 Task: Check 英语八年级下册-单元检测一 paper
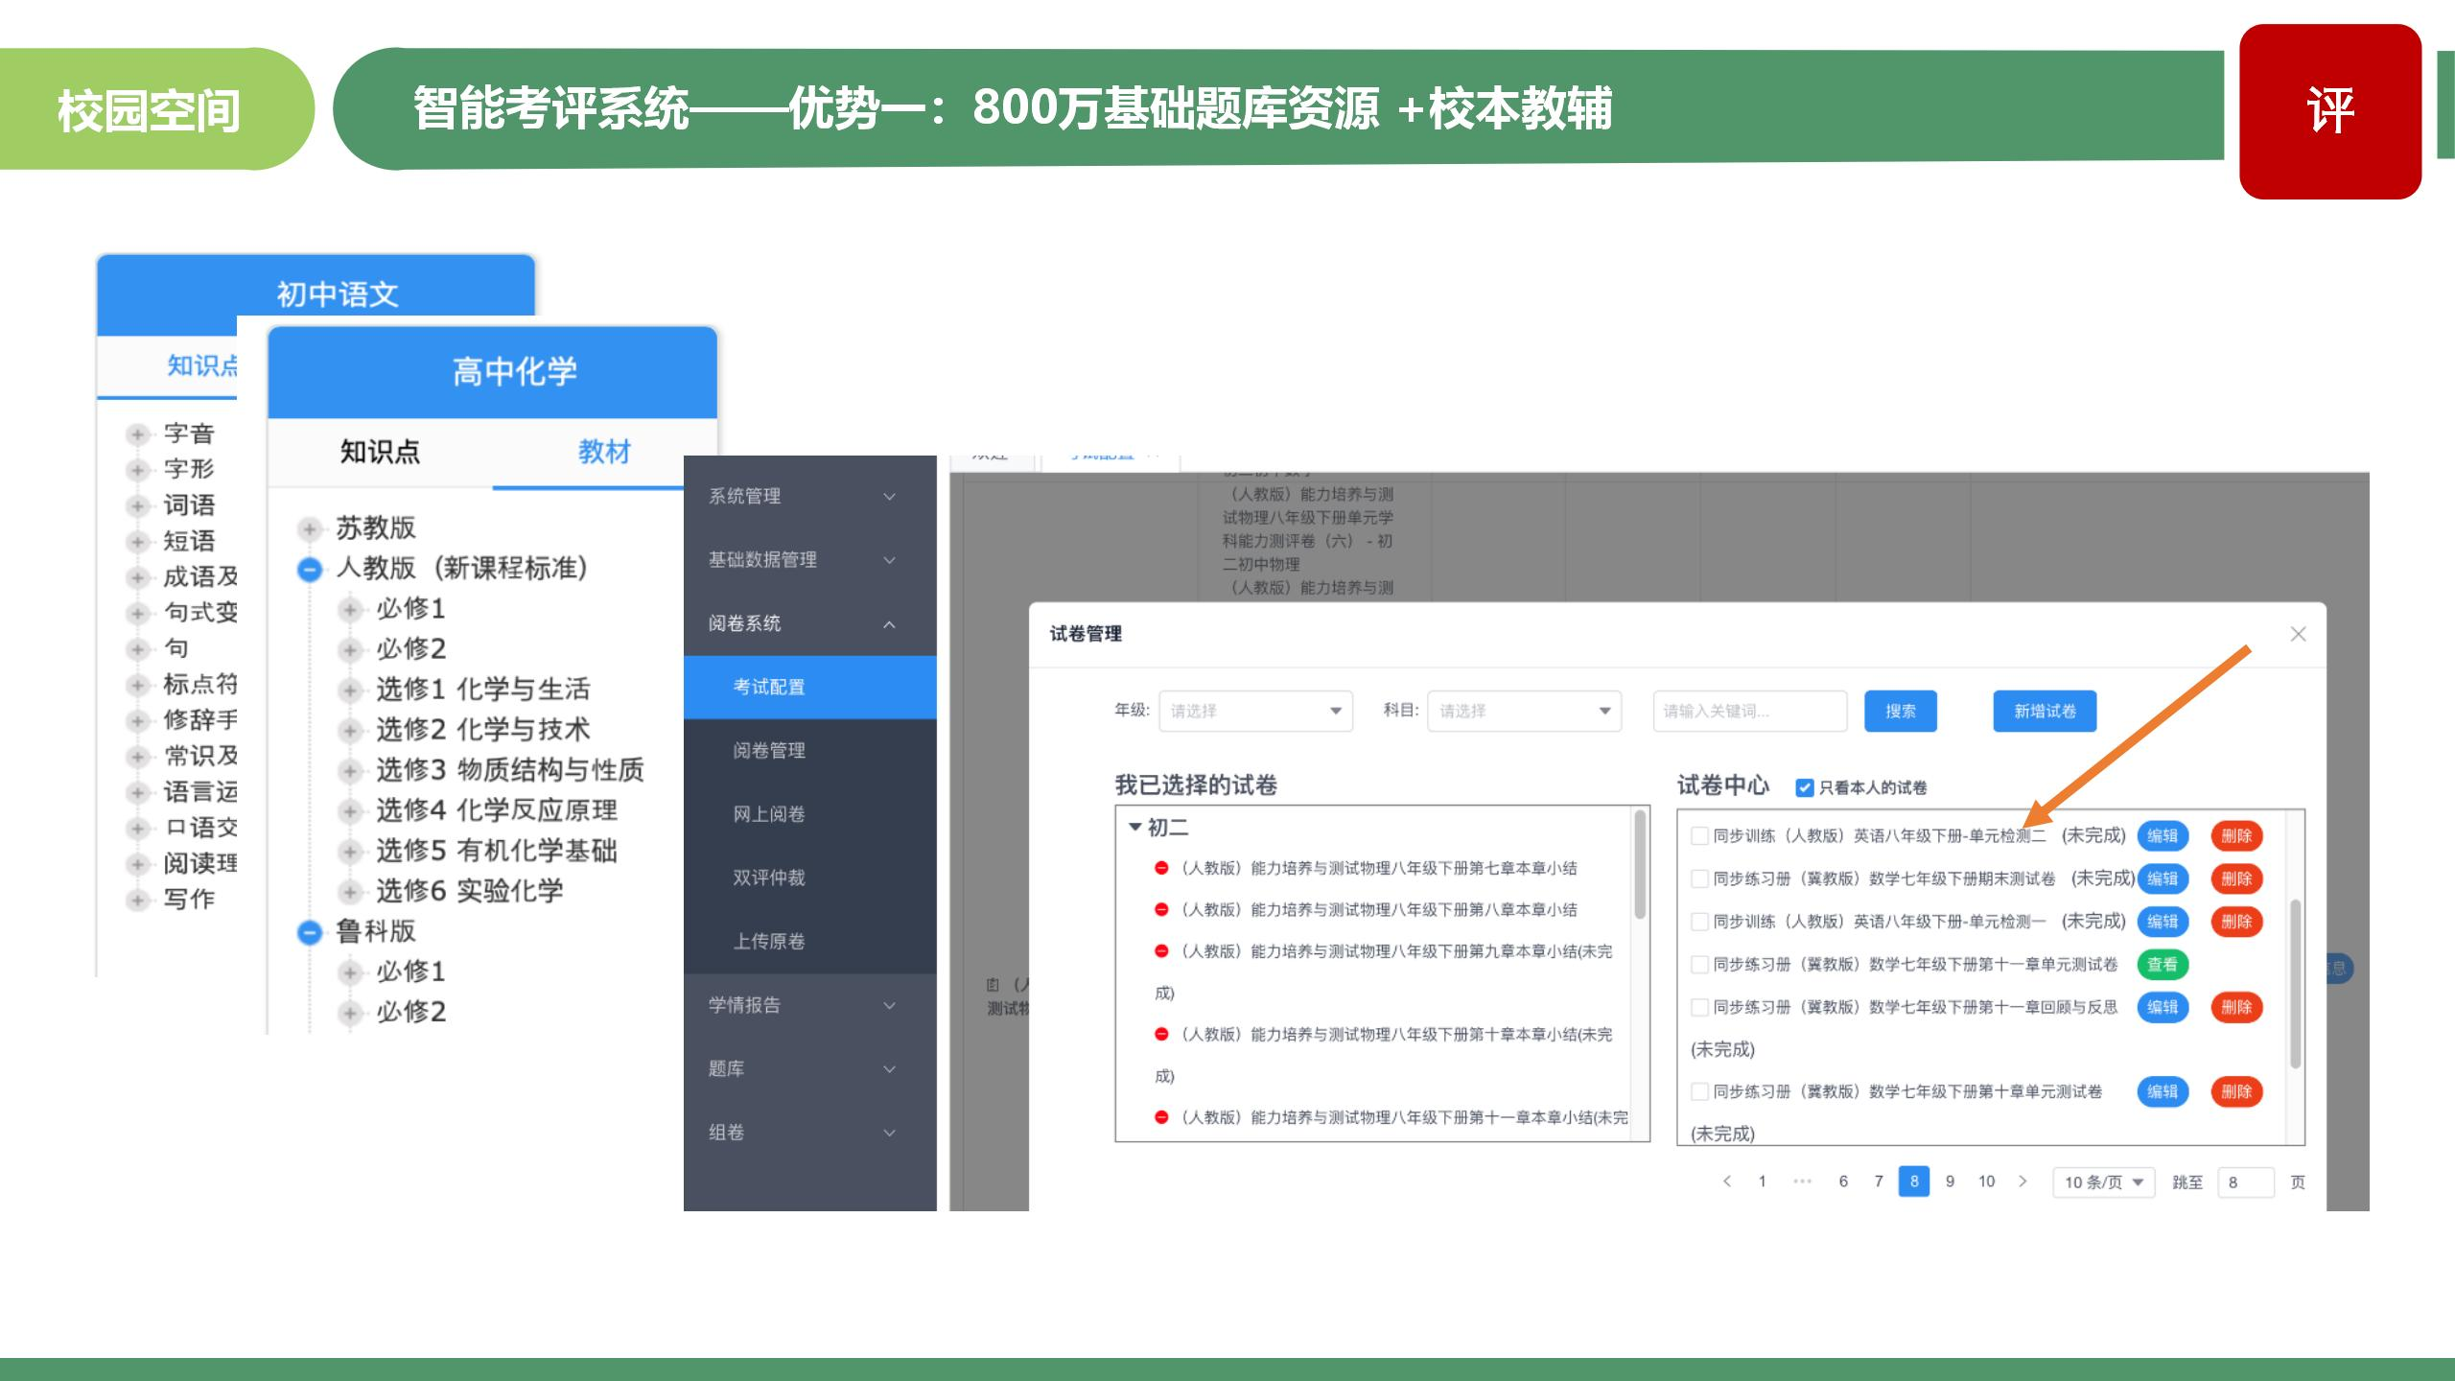click(1699, 922)
